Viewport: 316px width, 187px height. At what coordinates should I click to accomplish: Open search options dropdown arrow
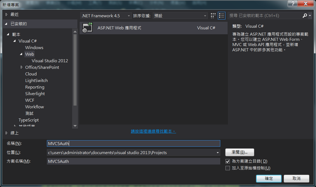[x=310, y=16]
